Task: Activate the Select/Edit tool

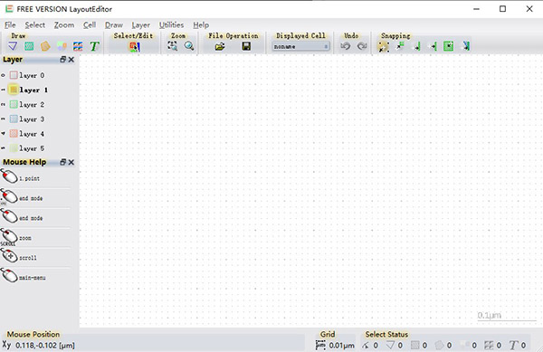Action: 135,46
